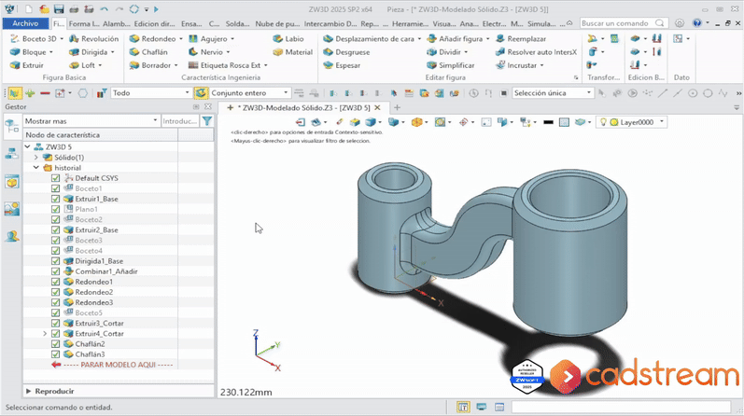Select the Revolución tool
The height and width of the screenshot is (416, 744).
[x=94, y=39]
